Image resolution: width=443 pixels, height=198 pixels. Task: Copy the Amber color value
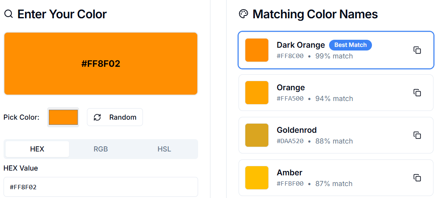[x=417, y=178]
